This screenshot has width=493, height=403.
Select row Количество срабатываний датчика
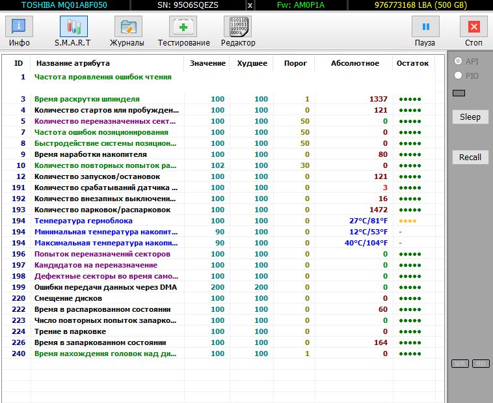[219, 188]
